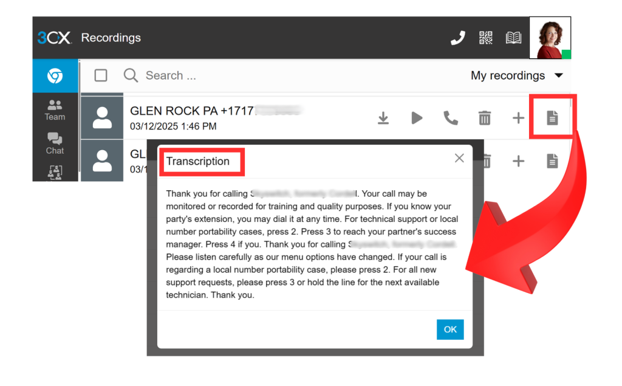Open the Chat sidebar section

[x=55, y=144]
